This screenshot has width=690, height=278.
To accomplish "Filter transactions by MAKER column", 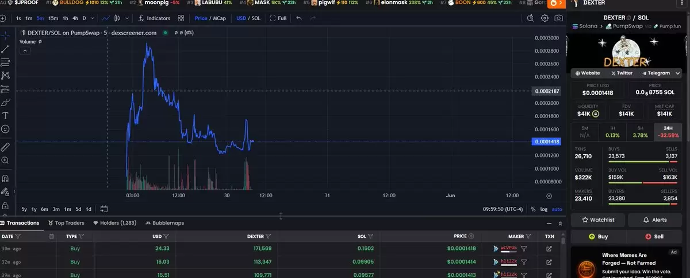I will coord(529,236).
